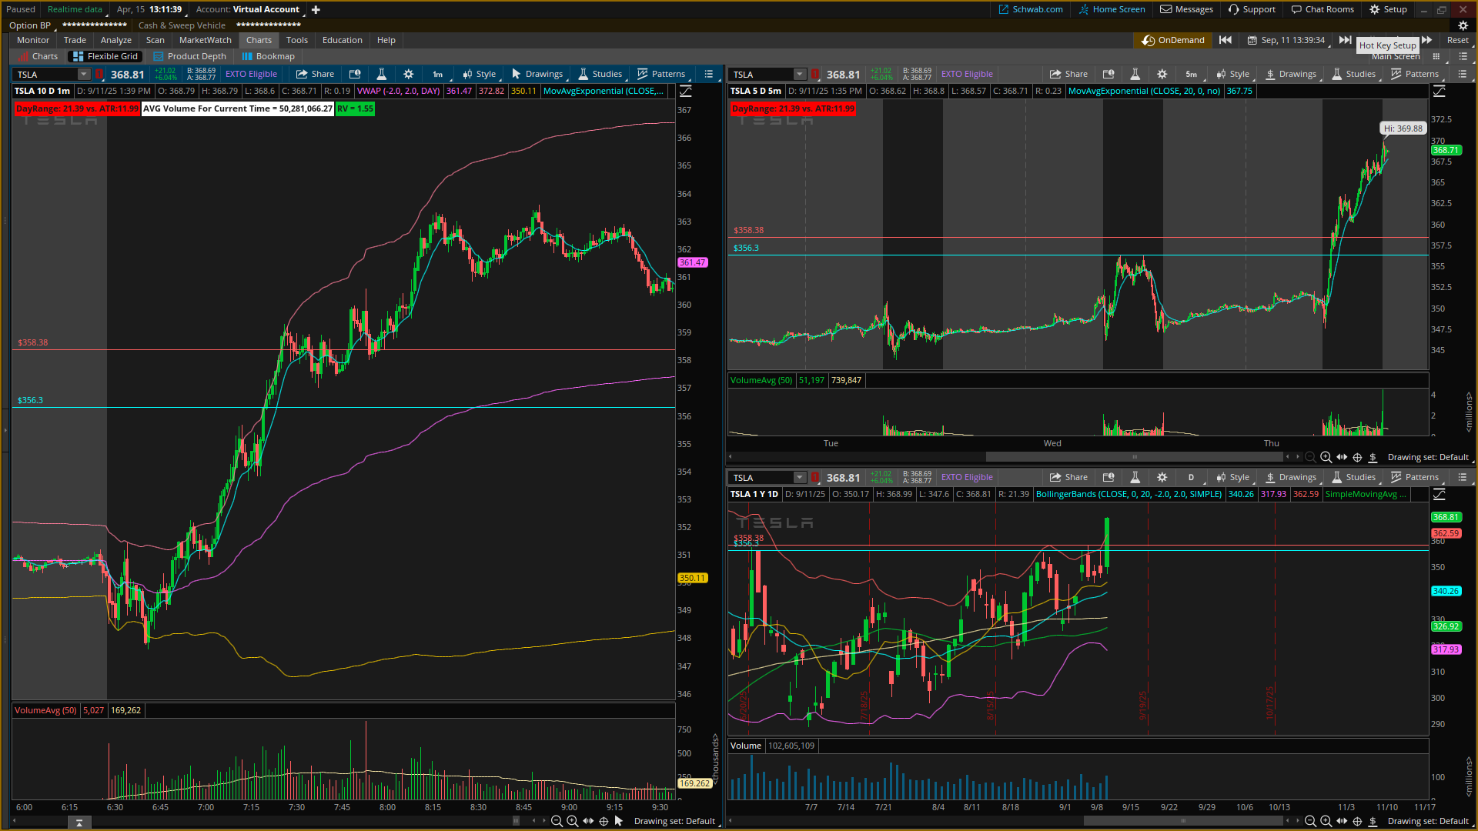Click the flask icon in top-right chart toolbar
The image size is (1478, 831).
(1135, 75)
